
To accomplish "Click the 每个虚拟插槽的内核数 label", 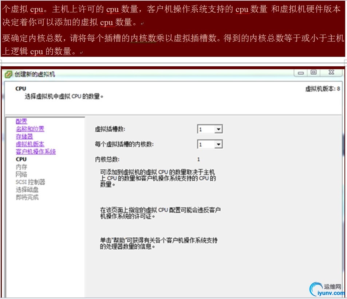I will [124, 144].
